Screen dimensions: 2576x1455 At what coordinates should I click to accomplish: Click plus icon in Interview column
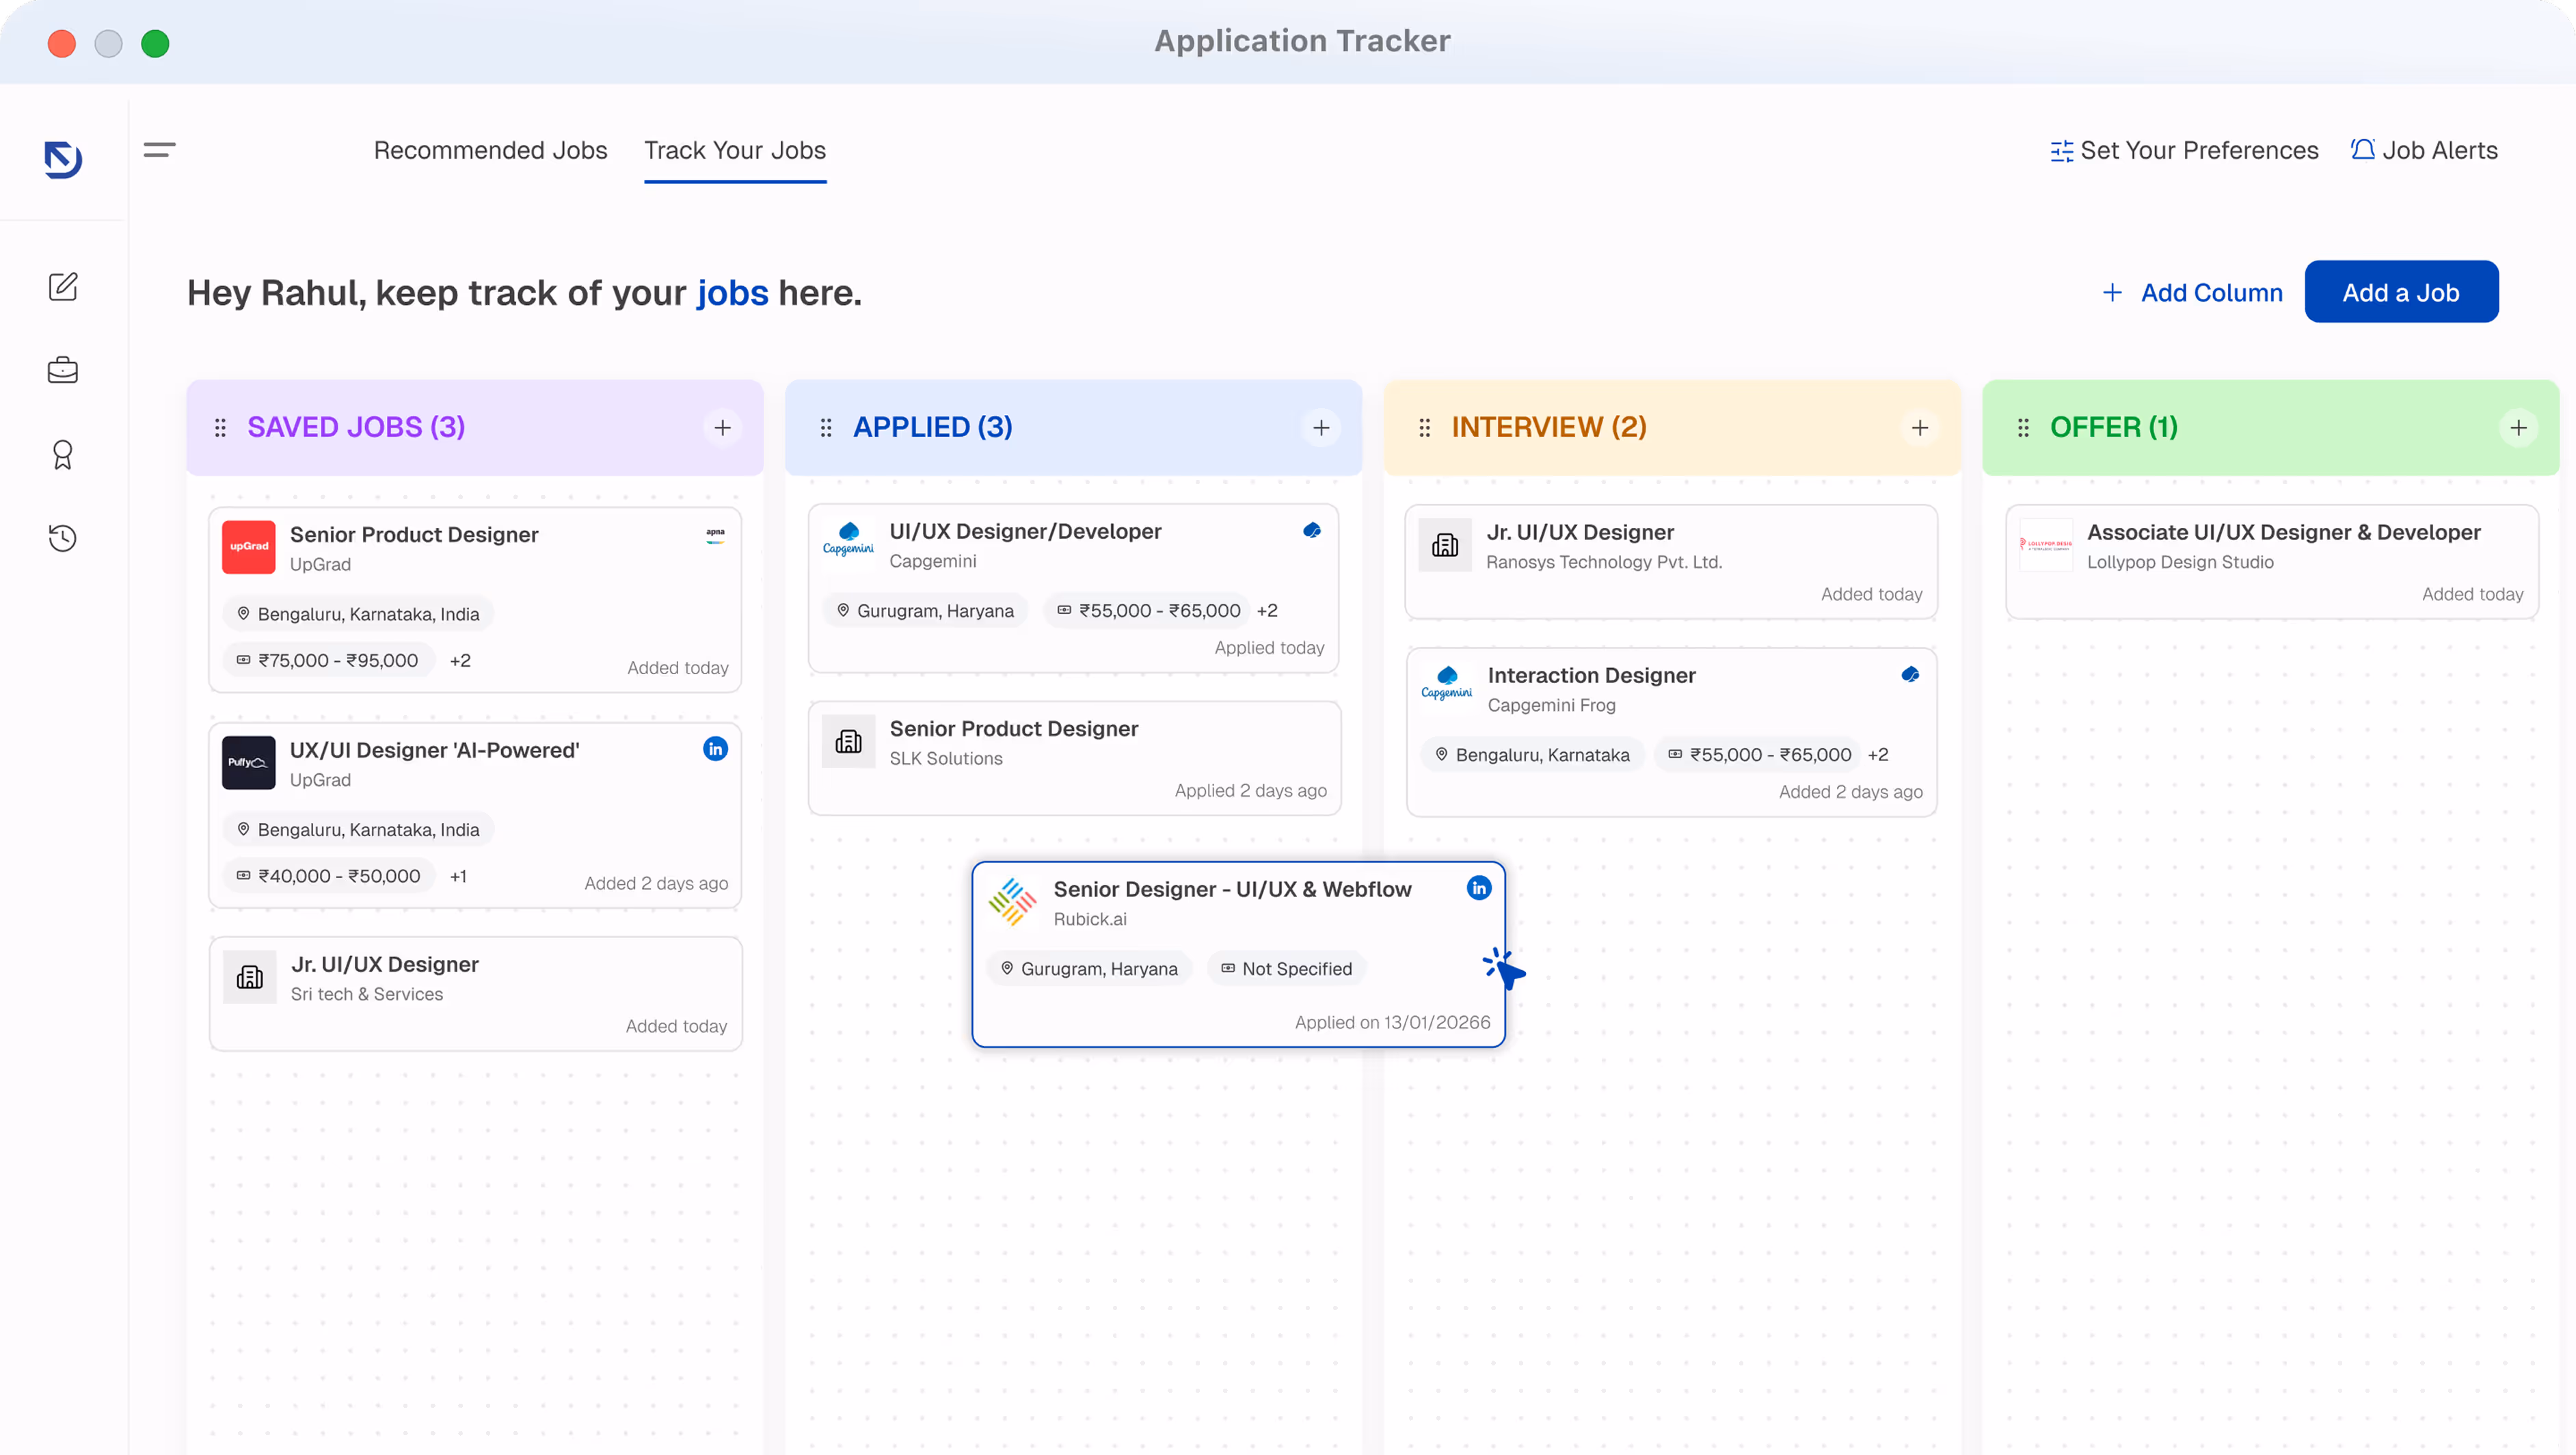[1919, 428]
